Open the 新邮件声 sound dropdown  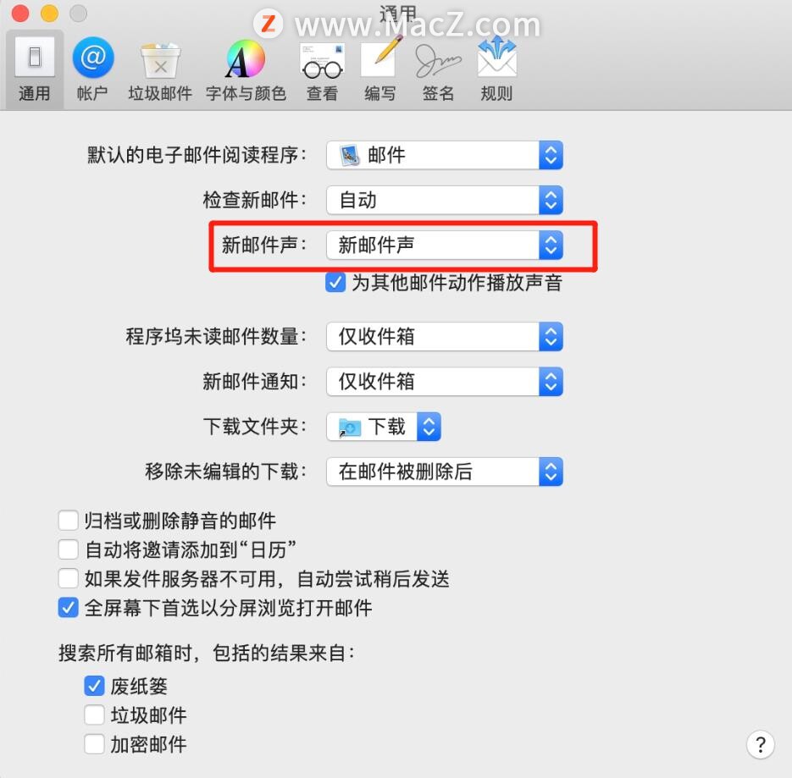445,246
